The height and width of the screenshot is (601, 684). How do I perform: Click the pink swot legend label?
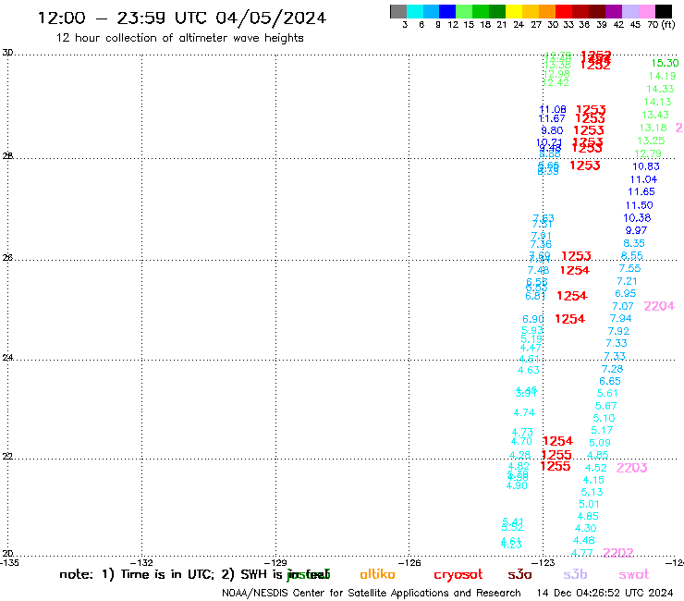pos(634,574)
